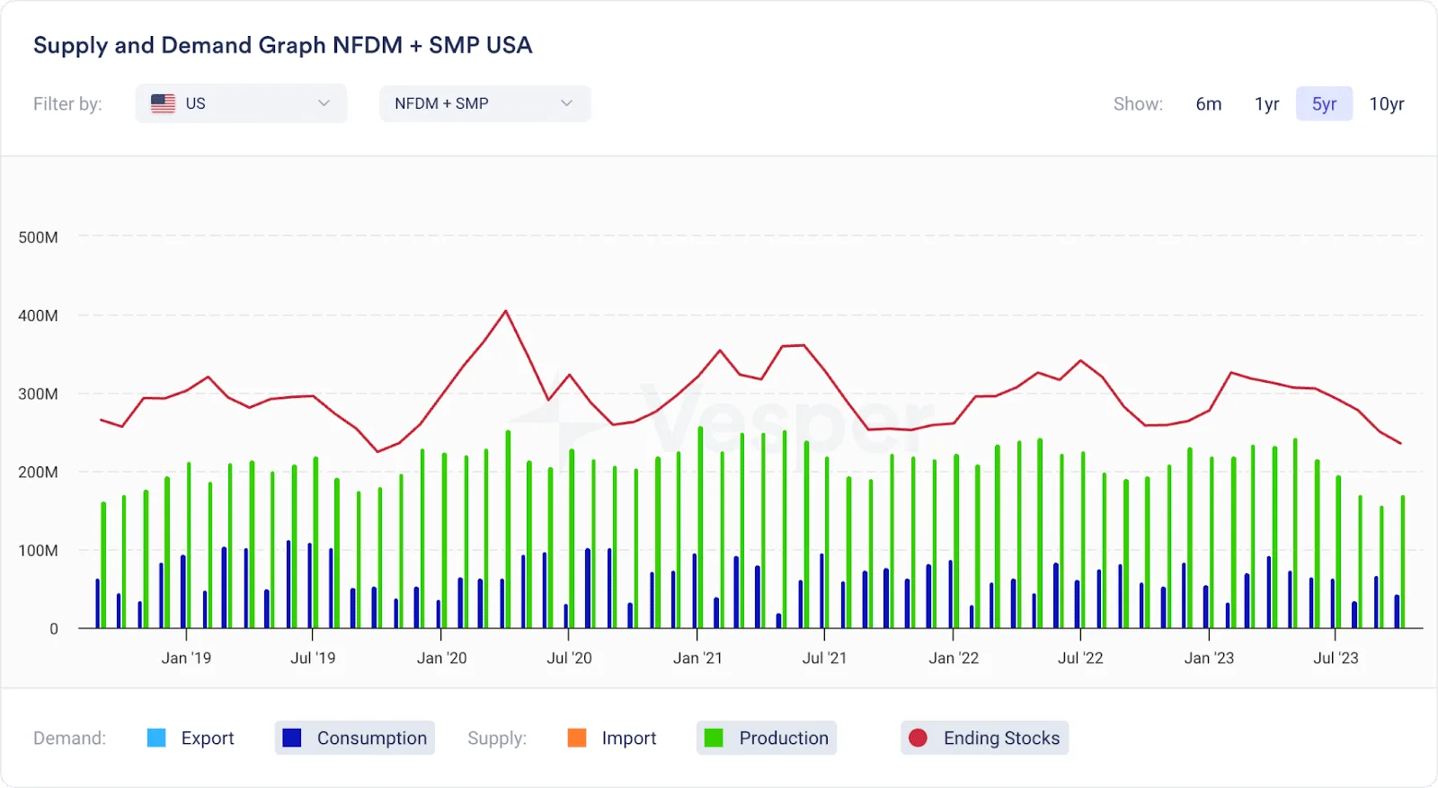
Task: Click the 200M y-axis value
Action: 38,472
